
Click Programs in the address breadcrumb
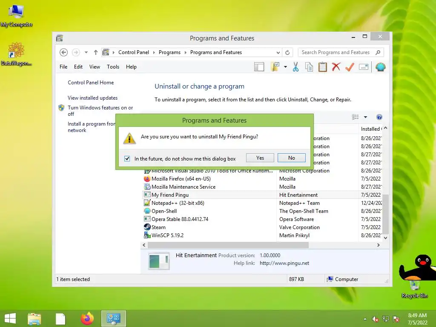click(169, 52)
